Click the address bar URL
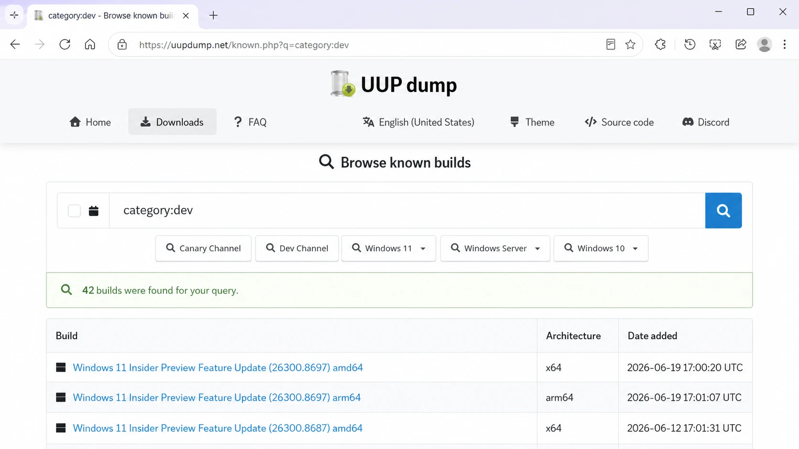The height and width of the screenshot is (449, 799). tap(244, 45)
